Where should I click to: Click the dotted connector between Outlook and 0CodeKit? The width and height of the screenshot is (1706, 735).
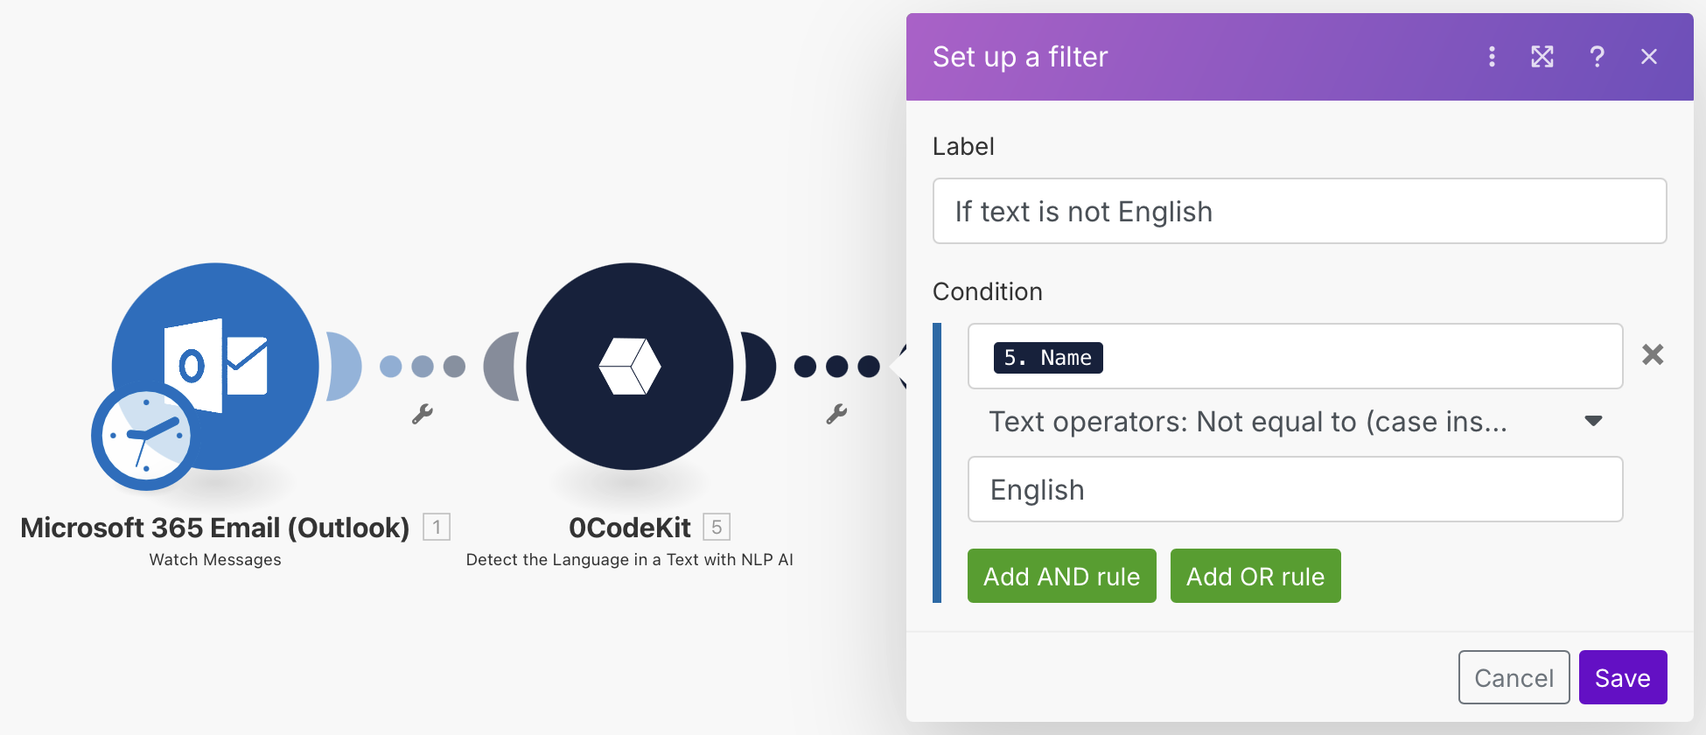[423, 366]
